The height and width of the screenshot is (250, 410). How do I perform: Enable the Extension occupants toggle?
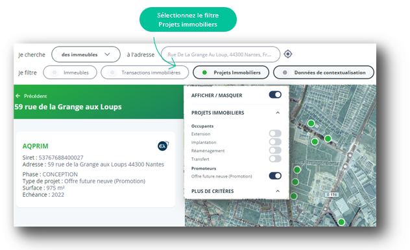coord(275,133)
